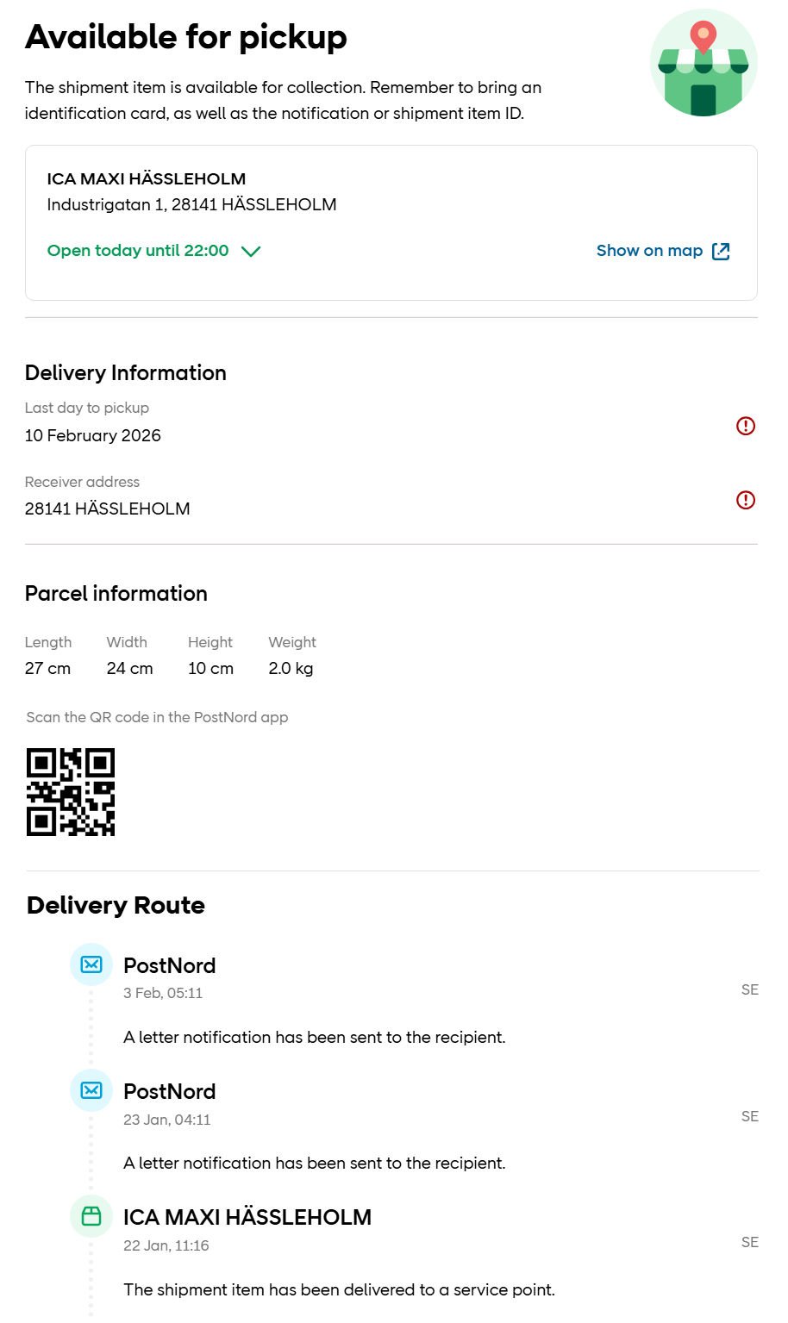
Task: Click the envelope icon for the 3 Feb notification
Action: [91, 964]
